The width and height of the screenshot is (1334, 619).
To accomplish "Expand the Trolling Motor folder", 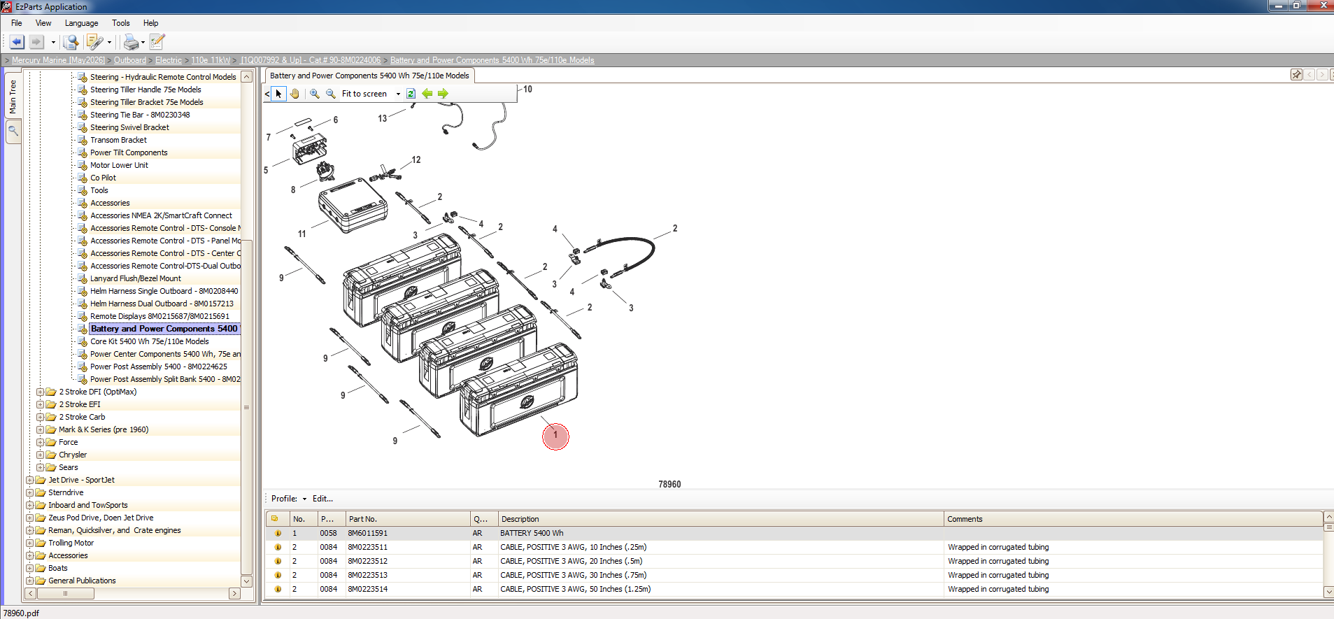I will pyautogui.click(x=29, y=543).
